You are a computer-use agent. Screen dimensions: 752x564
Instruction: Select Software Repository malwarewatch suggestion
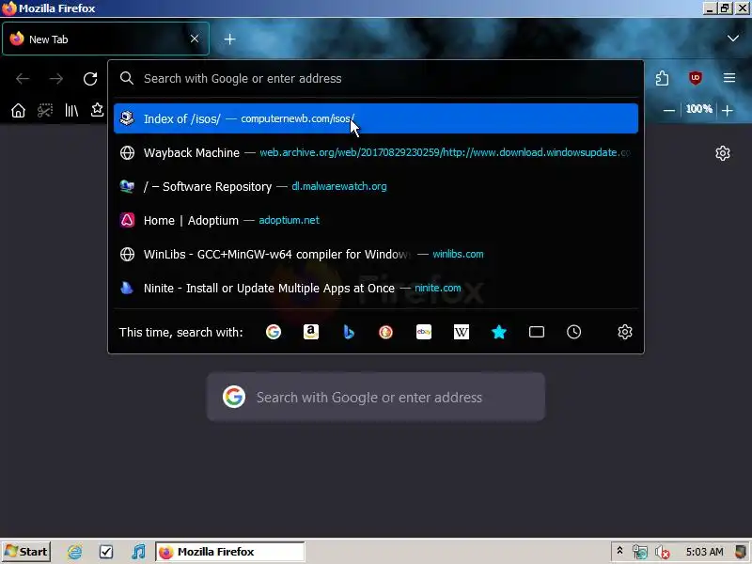[x=375, y=186]
